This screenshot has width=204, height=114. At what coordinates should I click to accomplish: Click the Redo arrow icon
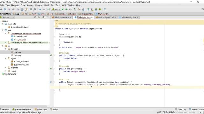coord(13,9)
